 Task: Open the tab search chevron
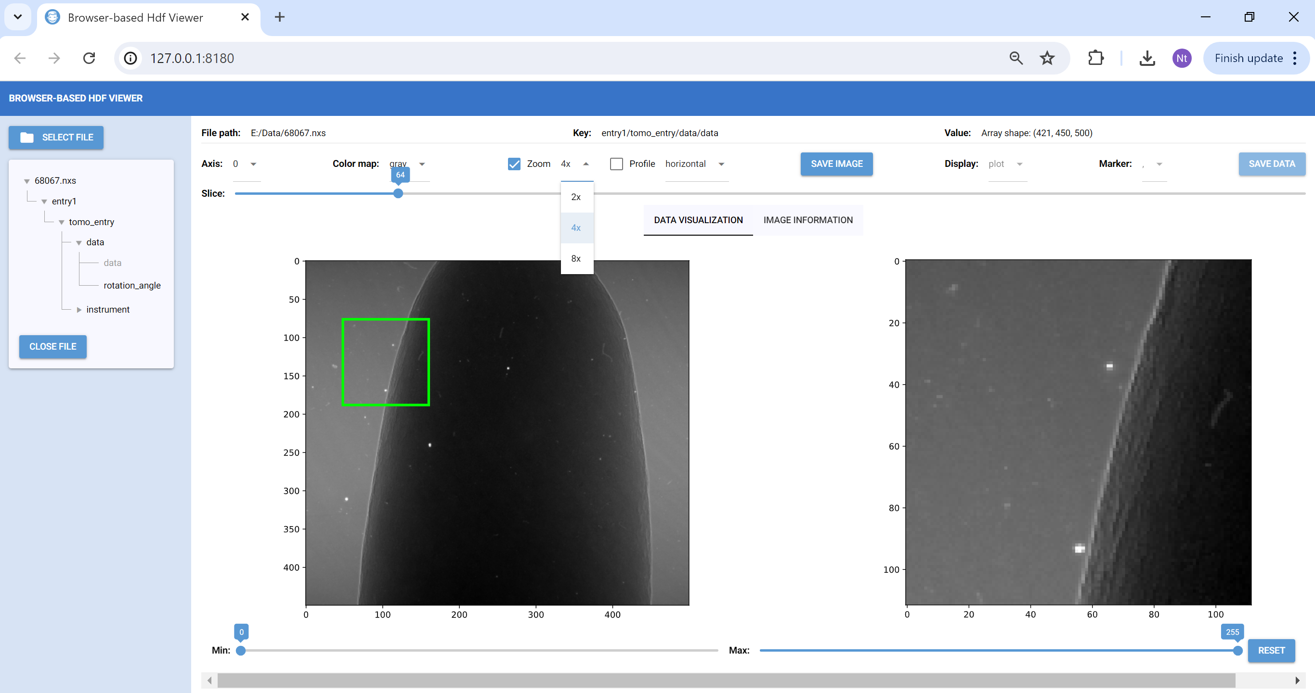pos(18,17)
